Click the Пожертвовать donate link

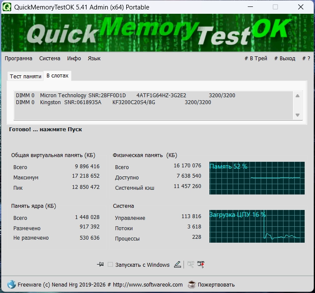click(216, 284)
